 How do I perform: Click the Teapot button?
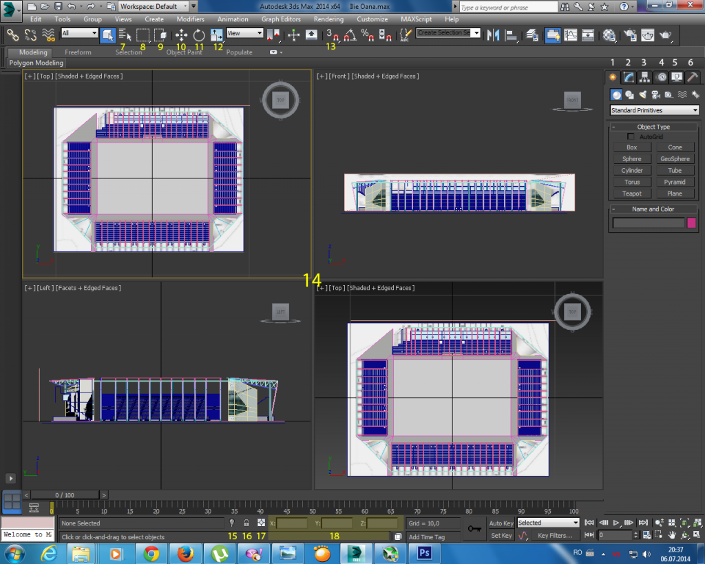tap(632, 194)
